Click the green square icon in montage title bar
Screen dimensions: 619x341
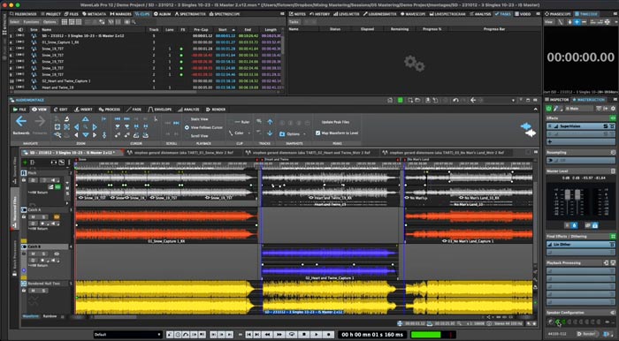(x=401, y=101)
